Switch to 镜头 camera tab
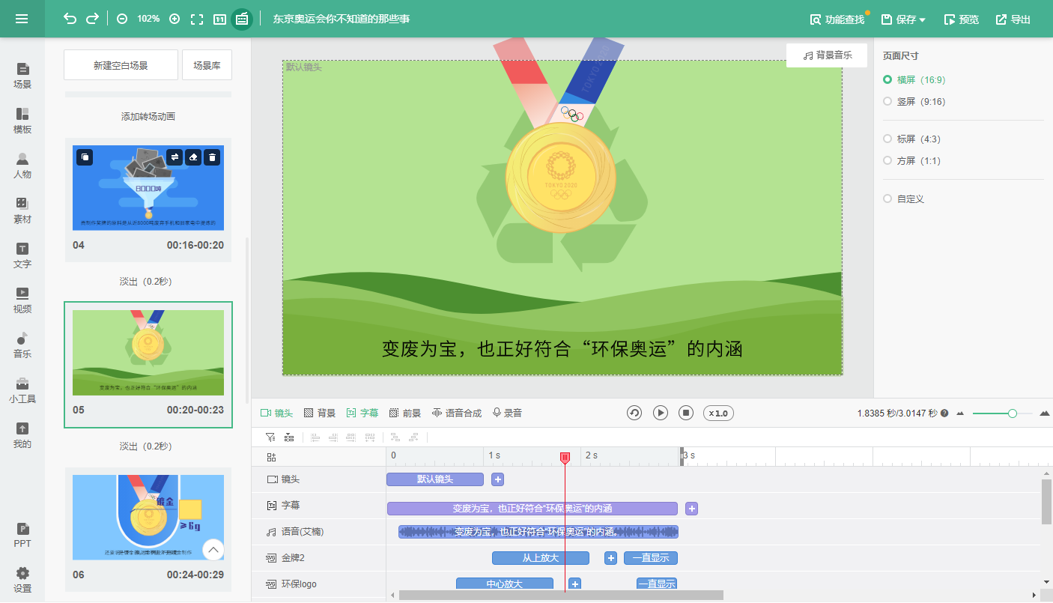 (x=276, y=413)
